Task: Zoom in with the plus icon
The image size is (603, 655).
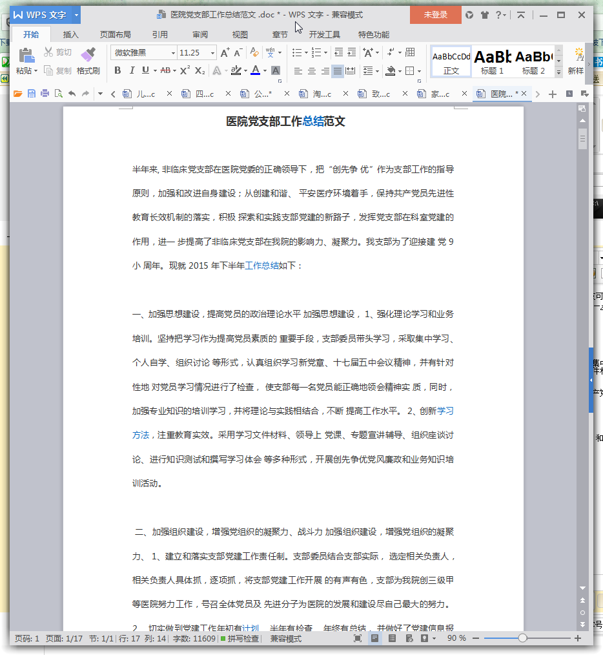Action: click(x=578, y=638)
